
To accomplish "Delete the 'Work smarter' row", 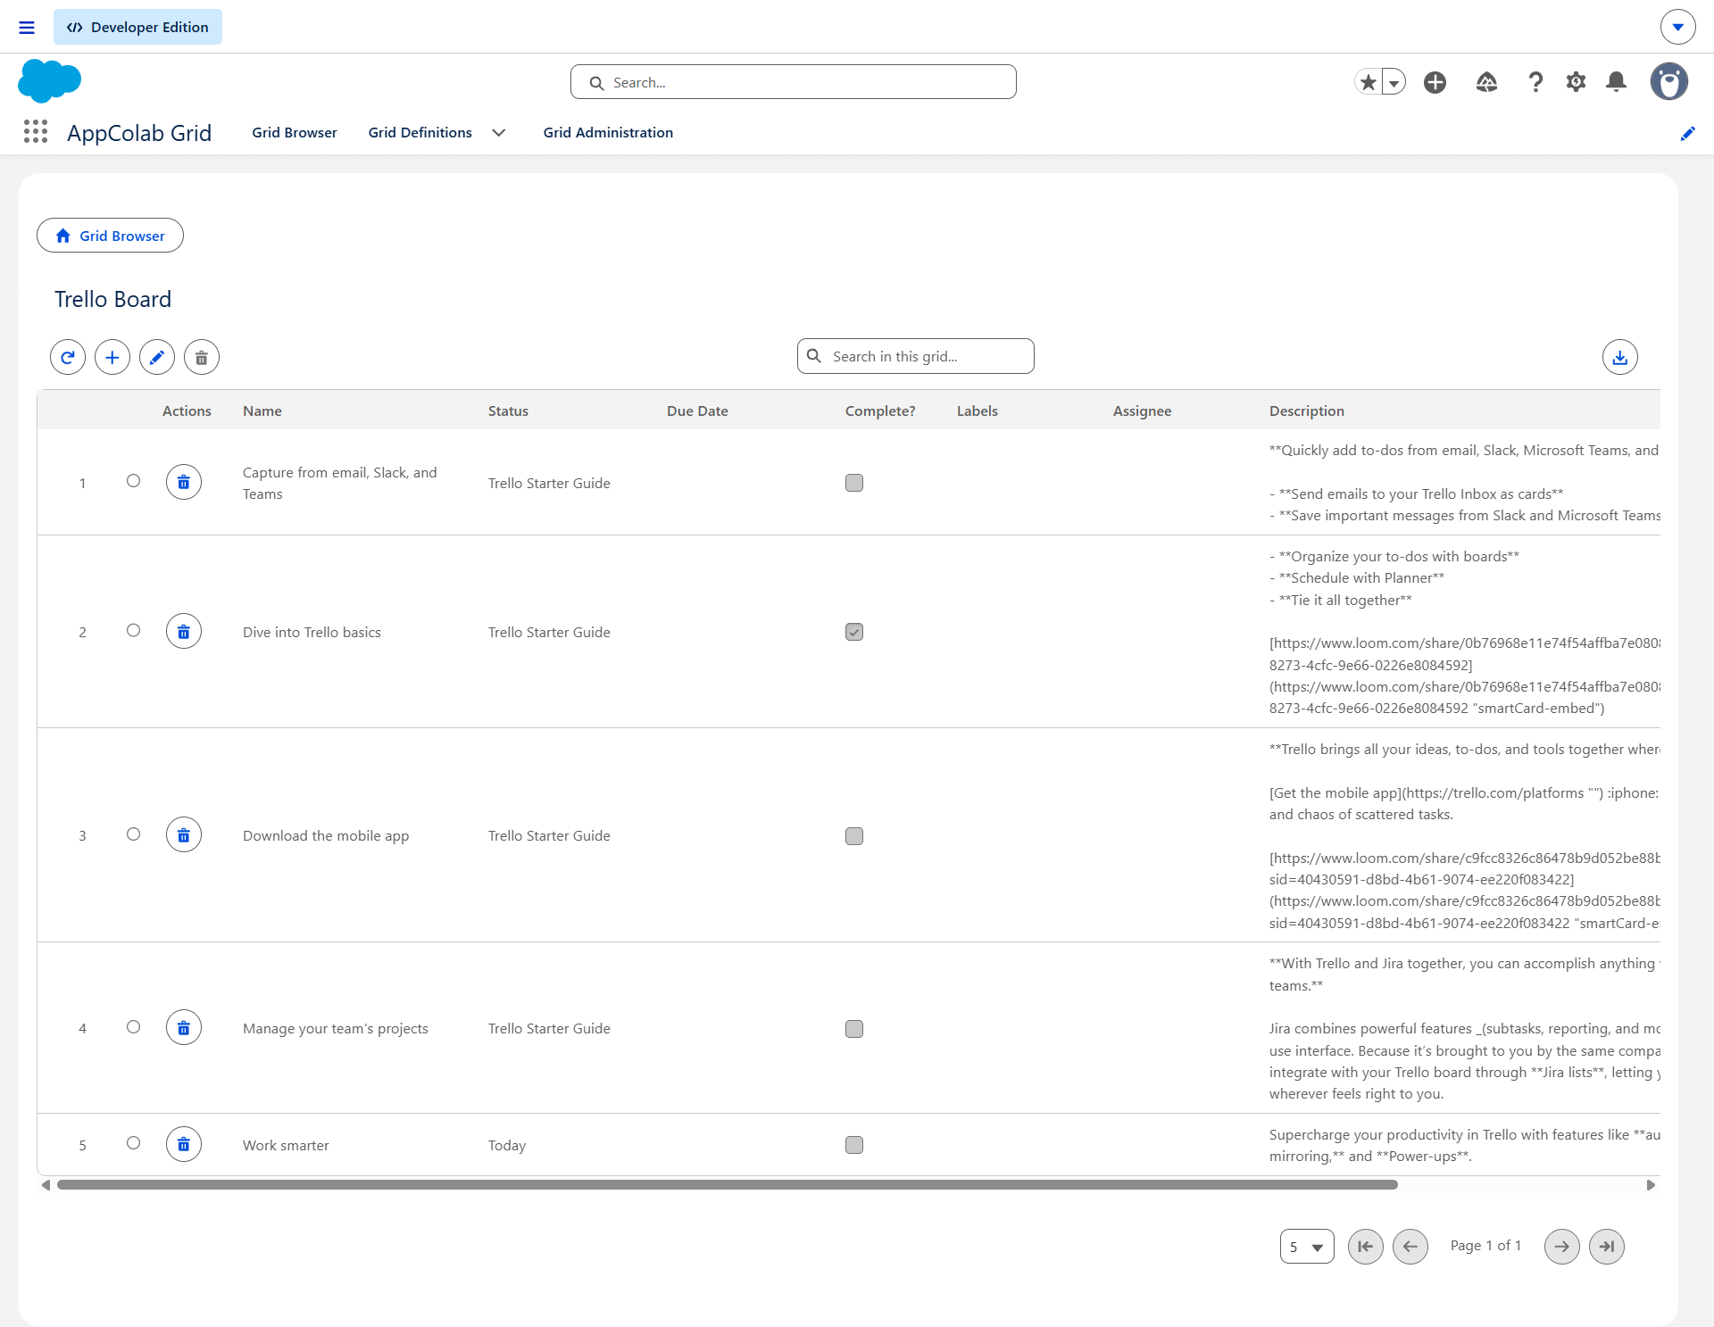I will coord(184,1144).
